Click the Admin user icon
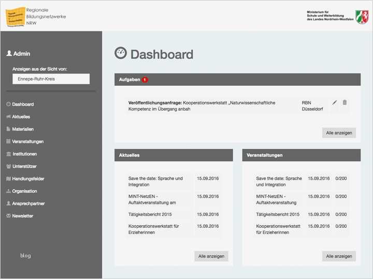 pyautogui.click(x=9, y=53)
